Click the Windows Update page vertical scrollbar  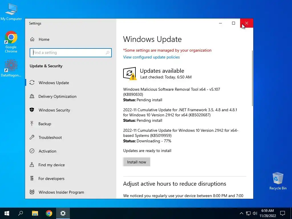(x=252, y=78)
